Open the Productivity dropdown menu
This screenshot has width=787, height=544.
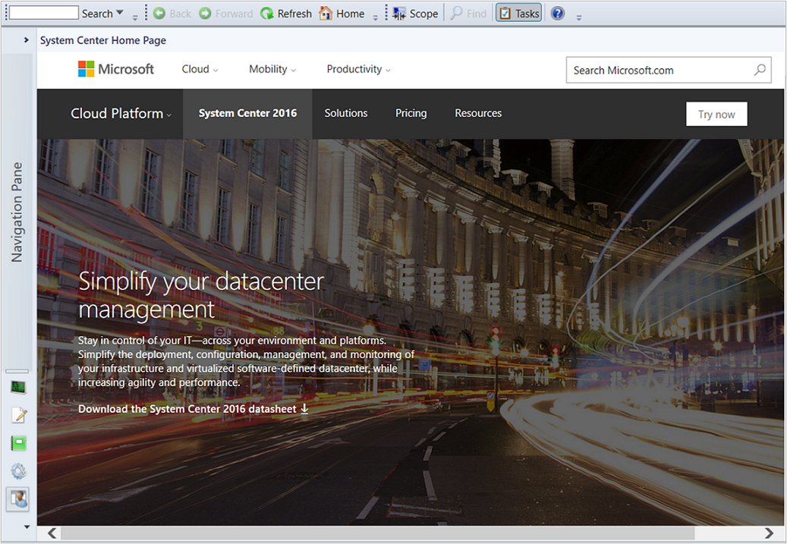(x=358, y=69)
